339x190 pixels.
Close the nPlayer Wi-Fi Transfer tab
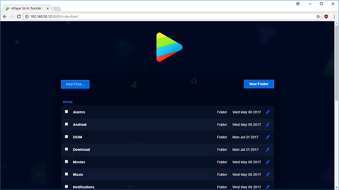(x=48, y=8)
